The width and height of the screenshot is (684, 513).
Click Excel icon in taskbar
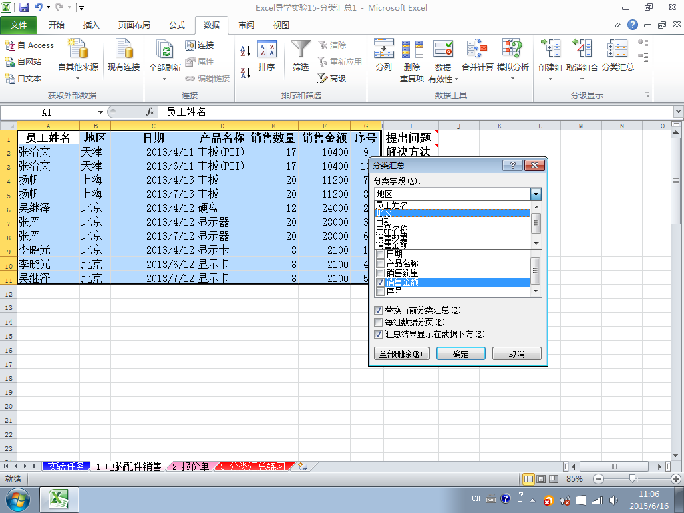coord(59,500)
